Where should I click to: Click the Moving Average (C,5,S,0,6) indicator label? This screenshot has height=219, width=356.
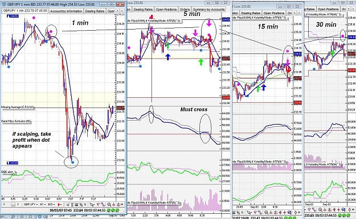18,108
